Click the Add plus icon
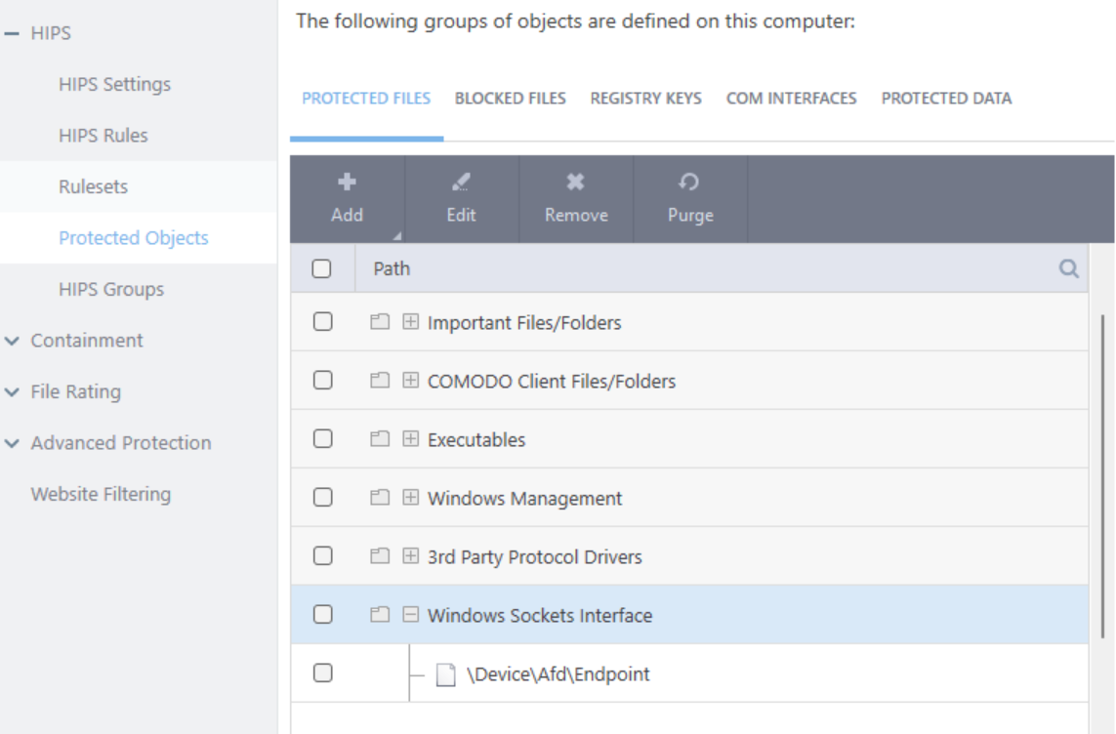This screenshot has height=734, width=1116. (x=347, y=182)
